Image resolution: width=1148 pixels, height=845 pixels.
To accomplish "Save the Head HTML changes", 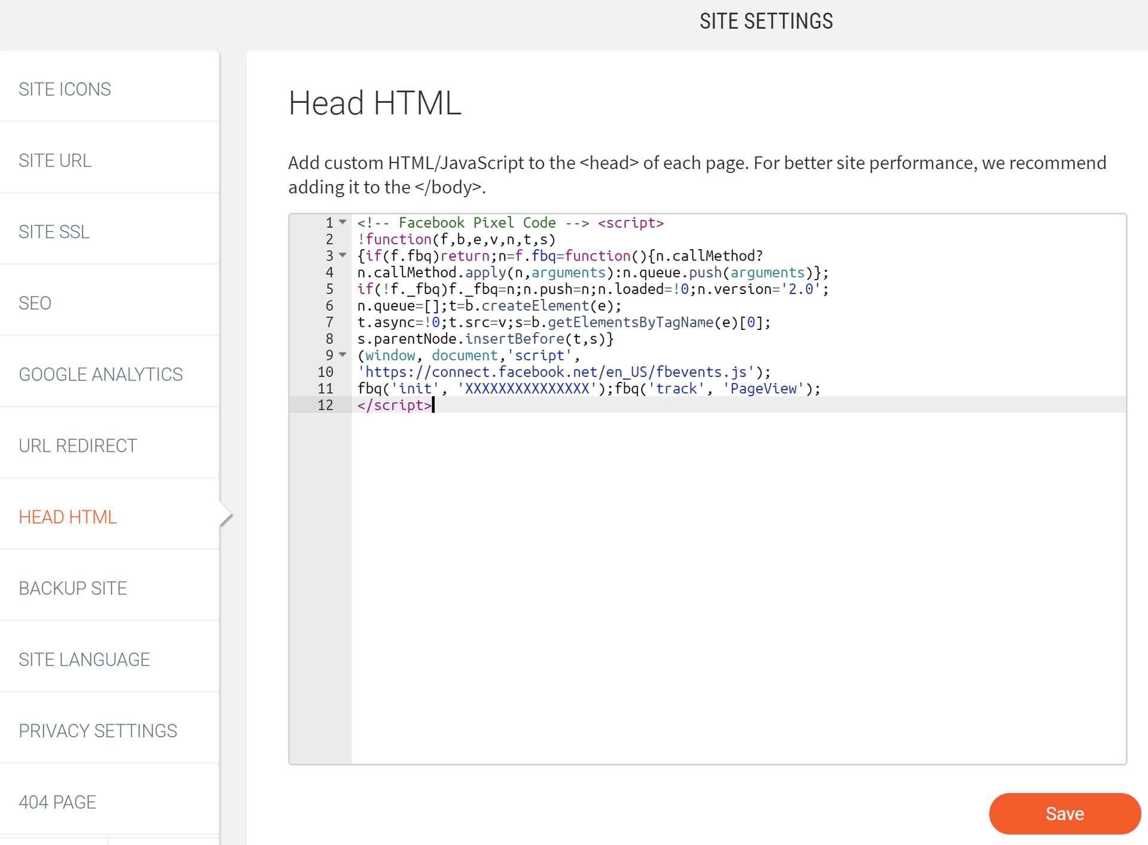I will [1065, 813].
